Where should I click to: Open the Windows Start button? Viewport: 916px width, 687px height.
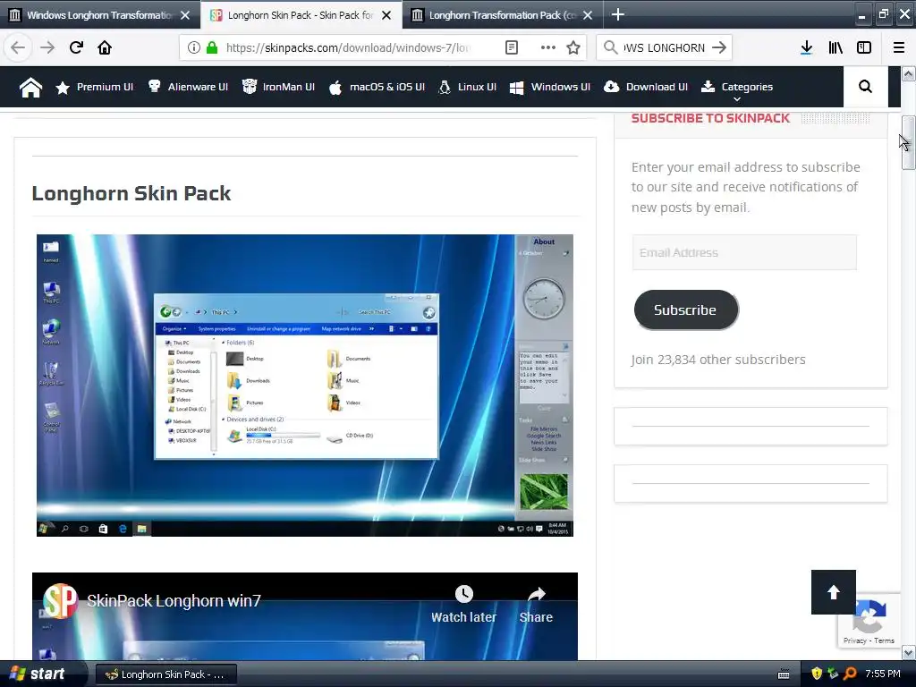[x=41, y=674]
